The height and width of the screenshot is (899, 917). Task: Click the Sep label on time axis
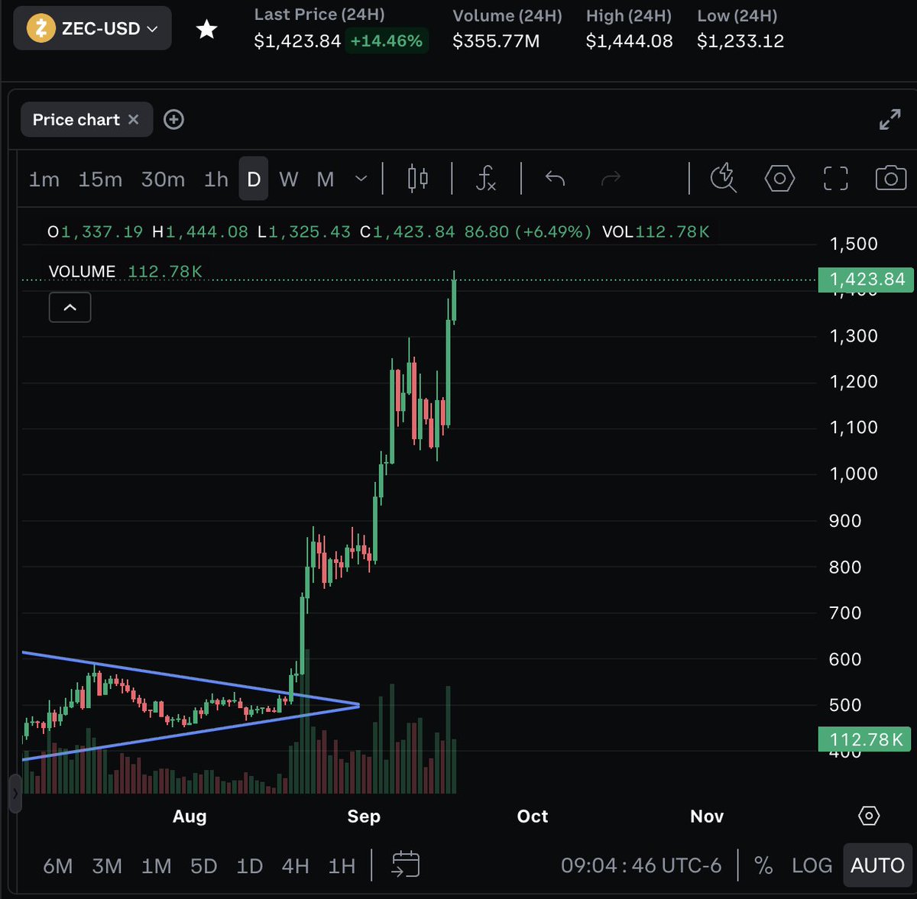tap(364, 816)
